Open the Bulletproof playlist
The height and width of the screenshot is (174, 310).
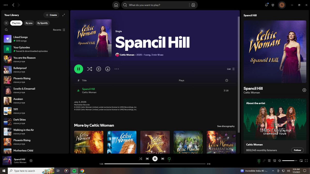click(x=35, y=70)
